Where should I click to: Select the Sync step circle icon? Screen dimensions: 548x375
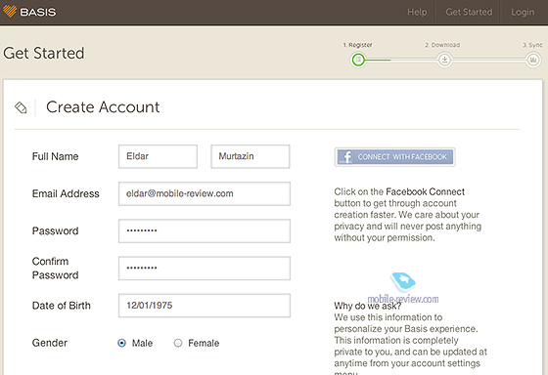pyautogui.click(x=533, y=60)
